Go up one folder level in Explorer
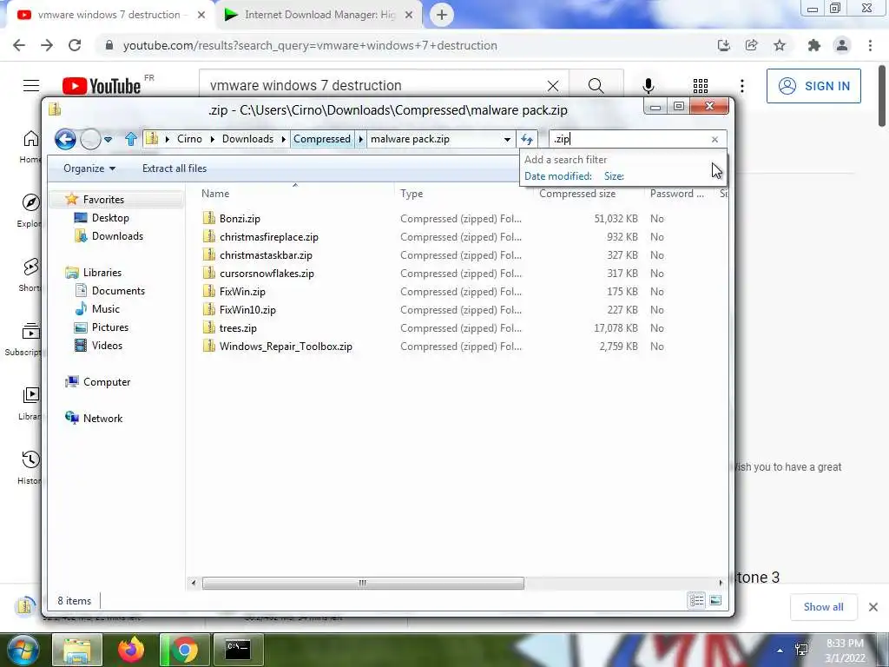889x667 pixels. tap(131, 139)
